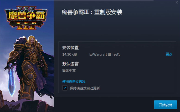Close the installer with the X icon
Image resolution: width=180 pixels, height=112 pixels.
tap(177, 2)
